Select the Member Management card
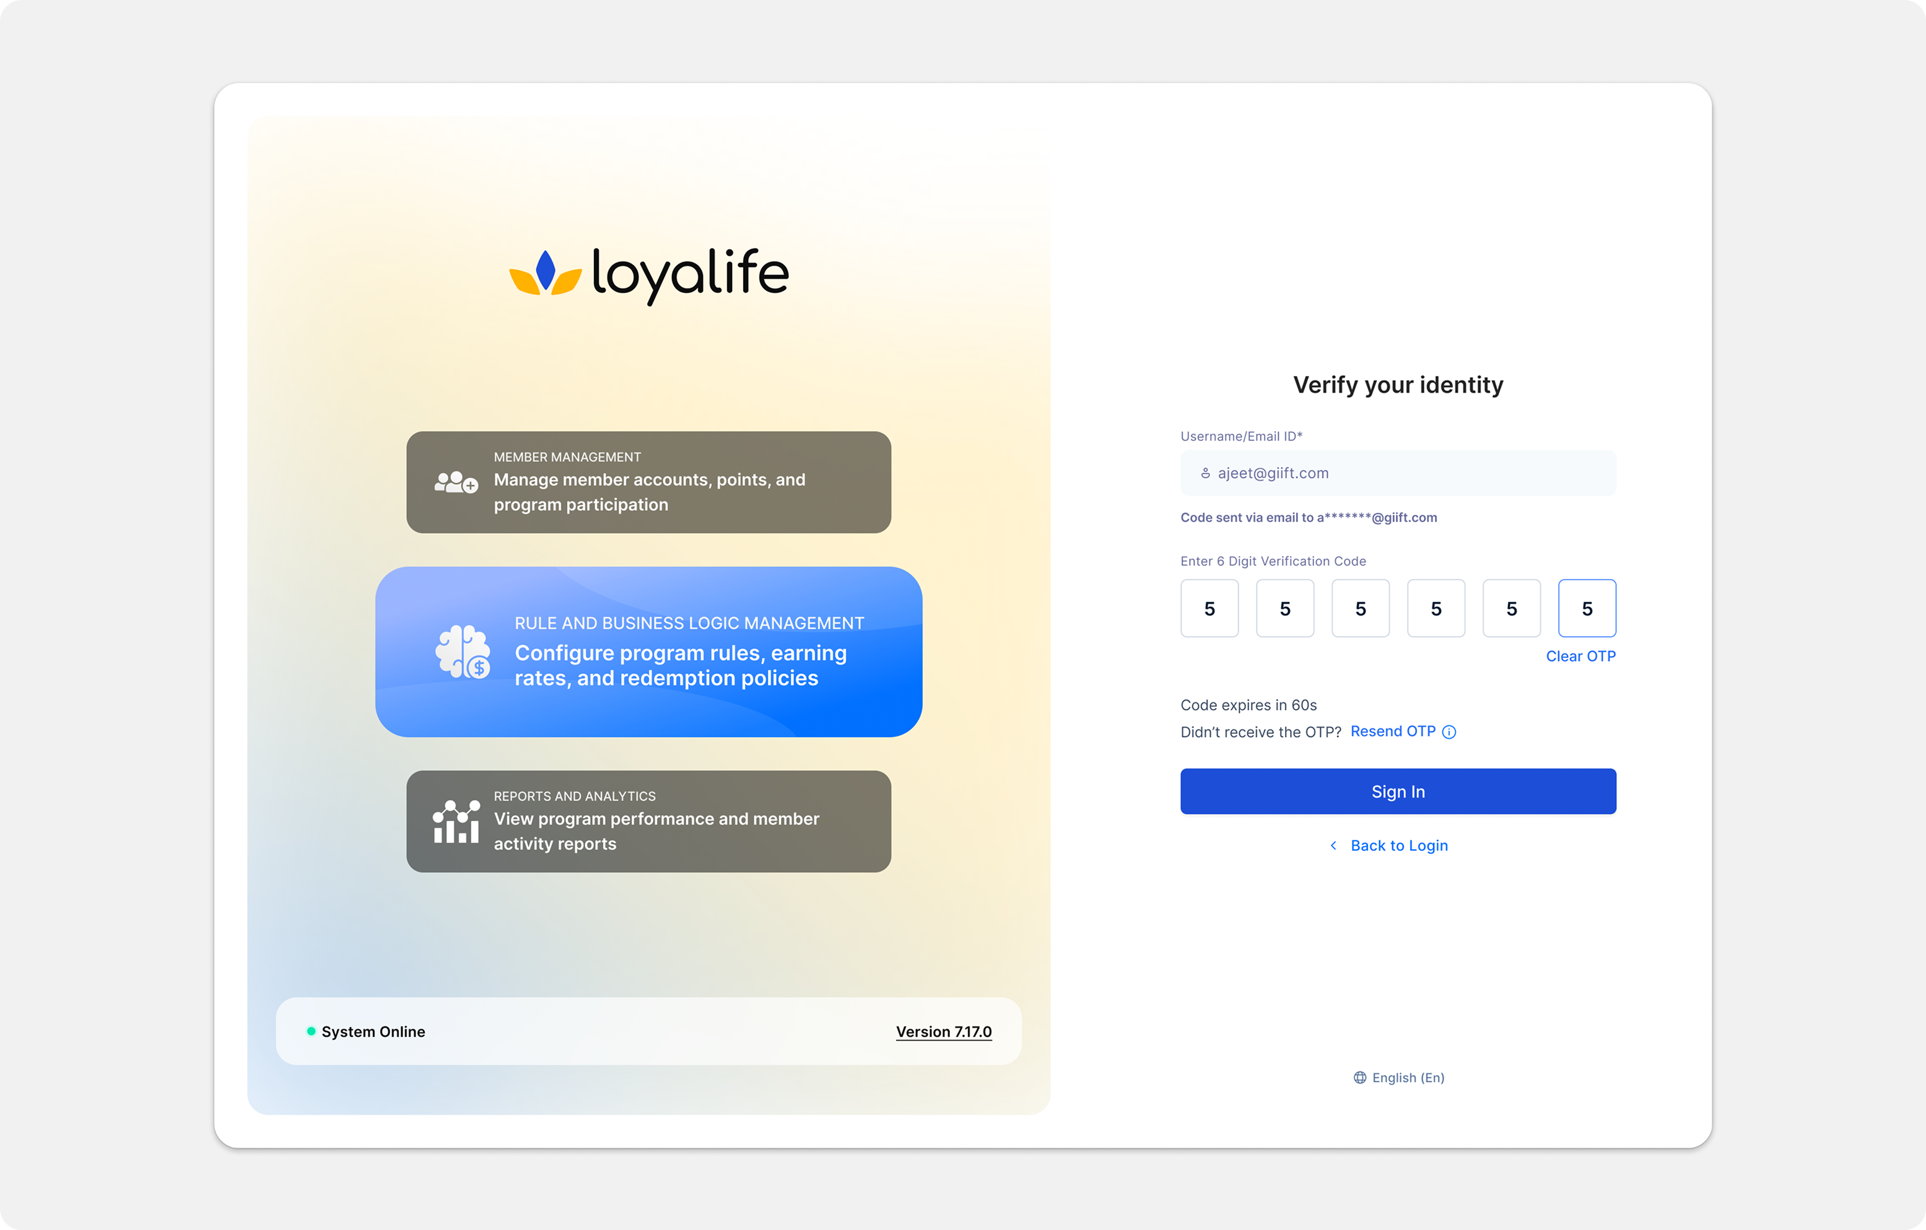The height and width of the screenshot is (1230, 1926). tap(648, 482)
